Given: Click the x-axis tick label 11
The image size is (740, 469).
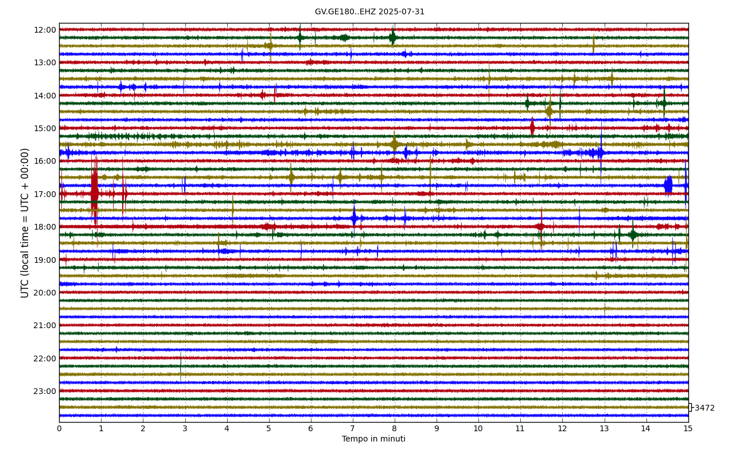Looking at the screenshot, I should tap(520, 428).
